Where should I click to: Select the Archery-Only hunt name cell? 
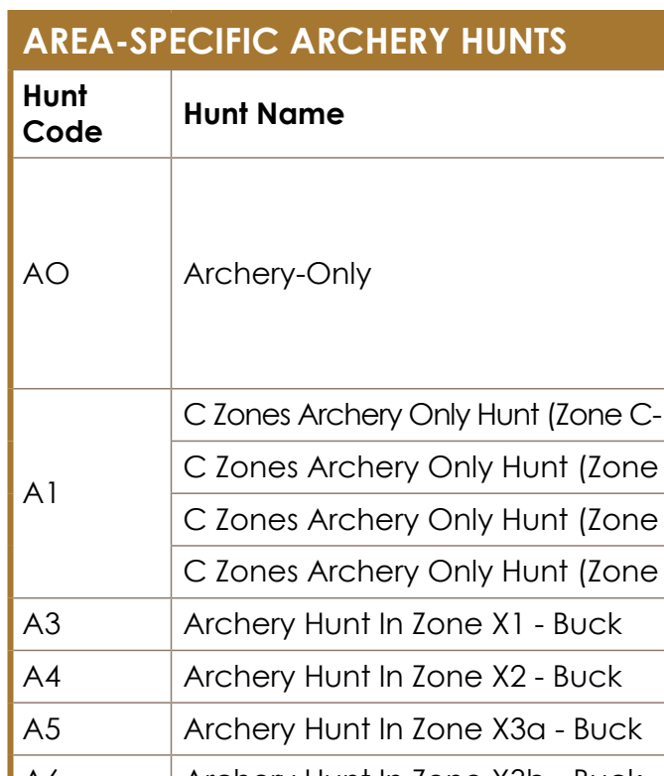(418, 274)
